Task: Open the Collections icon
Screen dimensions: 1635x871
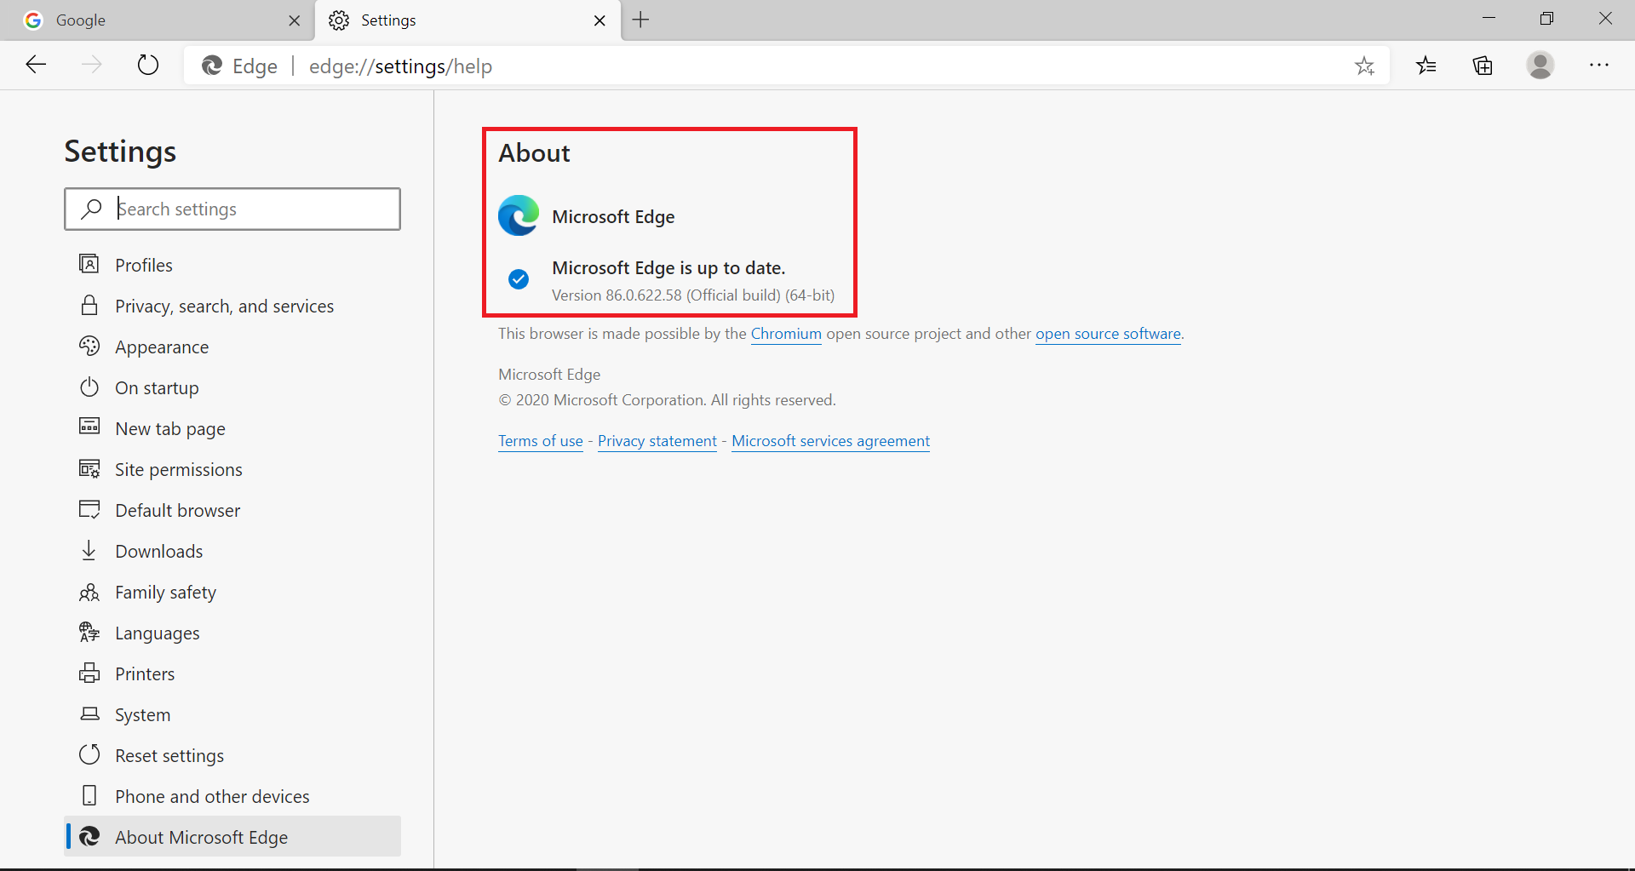Action: point(1483,66)
